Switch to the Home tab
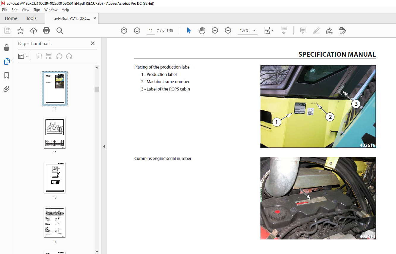Screen dimensions: 396x254 [x=11, y=18]
